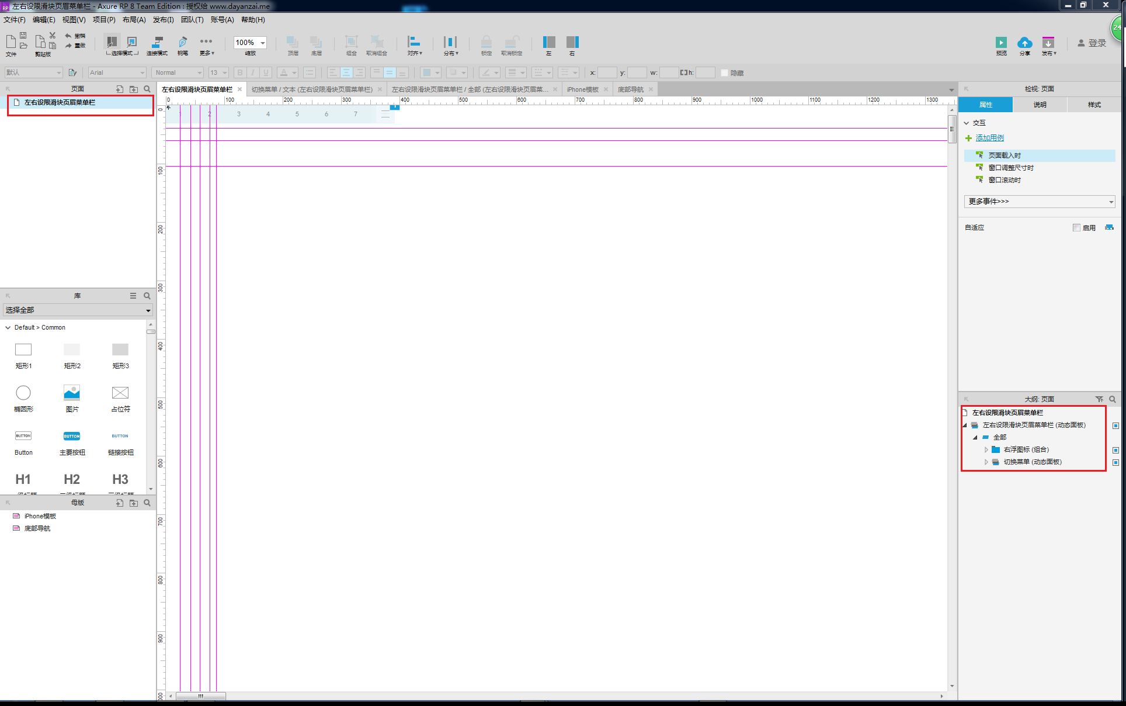The width and height of the screenshot is (1126, 706).
Task: Open the 说明 inspector tab
Action: click(x=1040, y=105)
